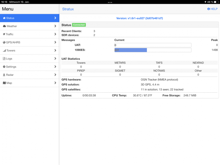
Task: Click the Towers column header in UAT Statistics
Action: pos(81,63)
